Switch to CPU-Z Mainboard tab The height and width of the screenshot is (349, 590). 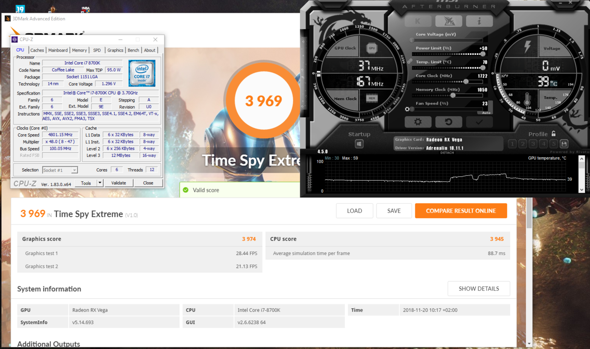(58, 50)
